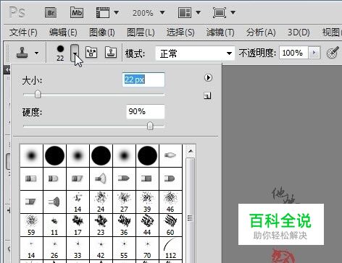Click the brush preview showing size 22

(x=60, y=53)
